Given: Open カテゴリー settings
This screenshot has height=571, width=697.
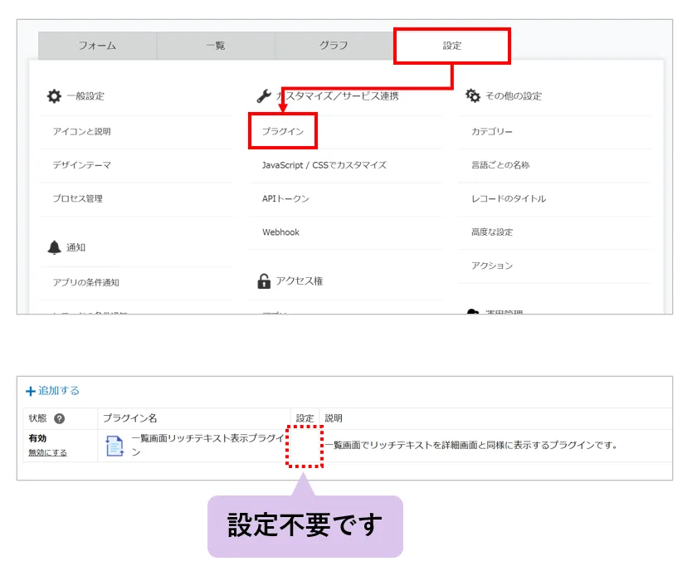Looking at the screenshot, I should coord(491,132).
